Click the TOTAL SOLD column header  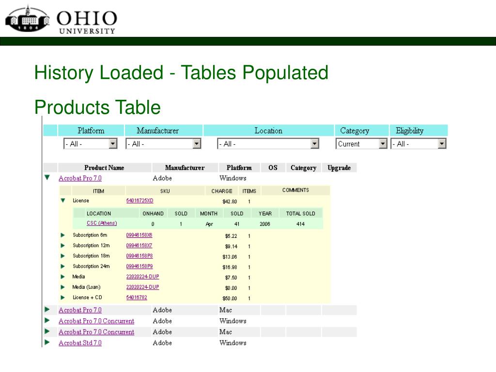click(300, 214)
